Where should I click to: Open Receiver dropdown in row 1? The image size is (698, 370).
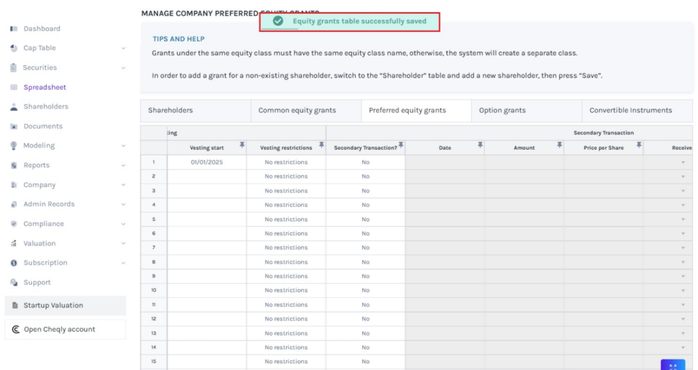[682, 163]
